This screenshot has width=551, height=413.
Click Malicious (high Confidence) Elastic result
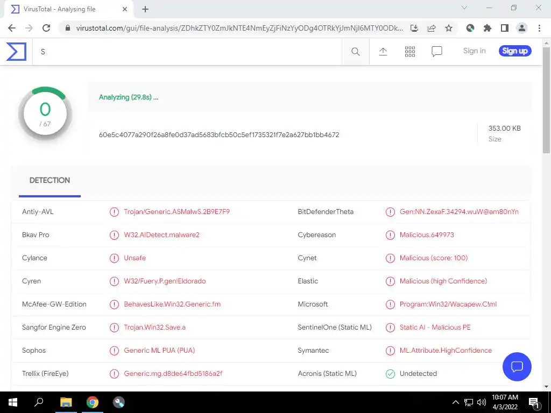click(x=443, y=281)
